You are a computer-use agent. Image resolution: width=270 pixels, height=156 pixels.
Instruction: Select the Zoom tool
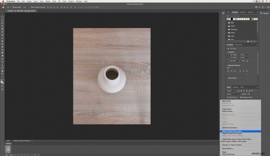pos(2,74)
